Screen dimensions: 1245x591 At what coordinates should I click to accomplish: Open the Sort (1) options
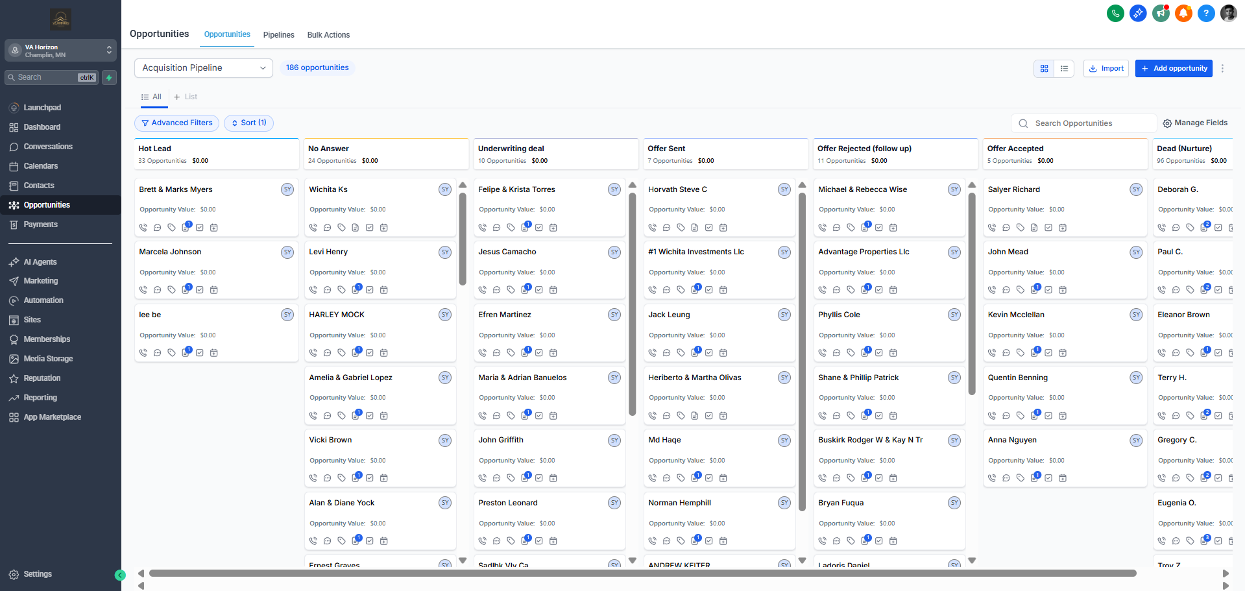coord(248,123)
